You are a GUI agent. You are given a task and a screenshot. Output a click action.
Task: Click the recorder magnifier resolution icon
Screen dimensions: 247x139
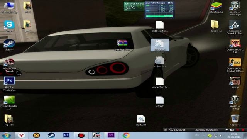pos(171,130)
